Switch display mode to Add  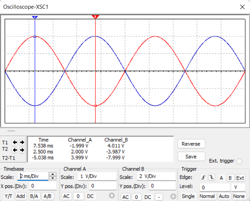tap(21, 196)
